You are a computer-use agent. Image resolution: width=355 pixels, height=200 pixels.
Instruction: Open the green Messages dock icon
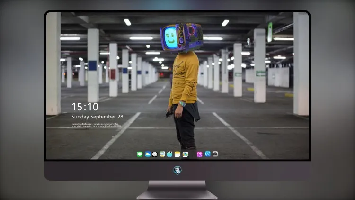point(140,154)
